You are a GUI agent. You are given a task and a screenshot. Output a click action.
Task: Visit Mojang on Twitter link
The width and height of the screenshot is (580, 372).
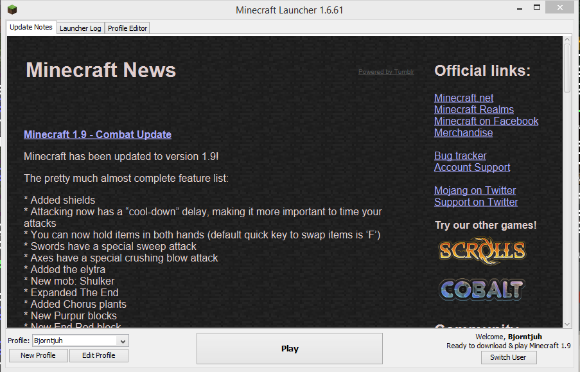point(475,190)
